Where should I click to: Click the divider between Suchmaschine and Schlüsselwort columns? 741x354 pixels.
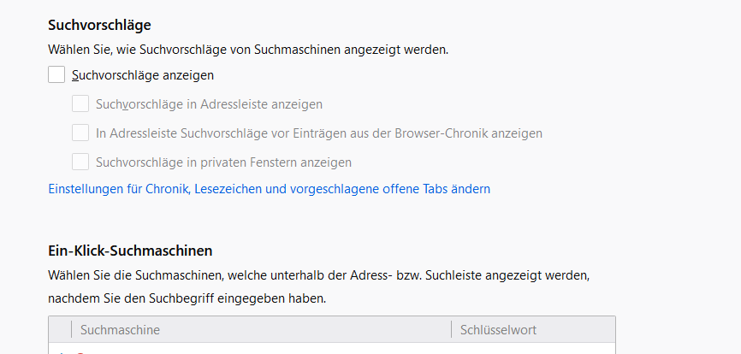(451, 330)
